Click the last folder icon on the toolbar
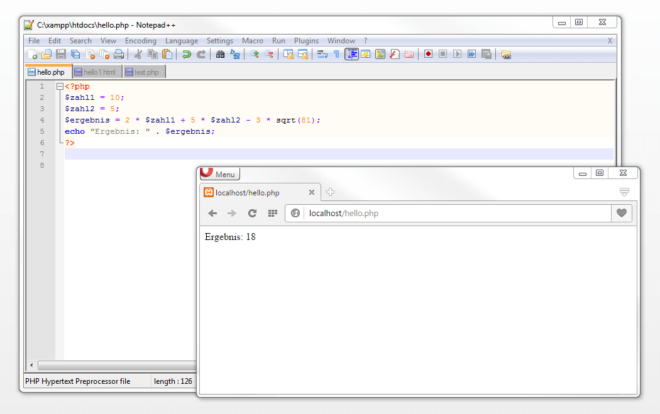Viewport: 660px width, 414px height. tap(506, 54)
